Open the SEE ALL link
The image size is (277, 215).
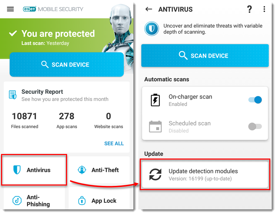click(114, 143)
